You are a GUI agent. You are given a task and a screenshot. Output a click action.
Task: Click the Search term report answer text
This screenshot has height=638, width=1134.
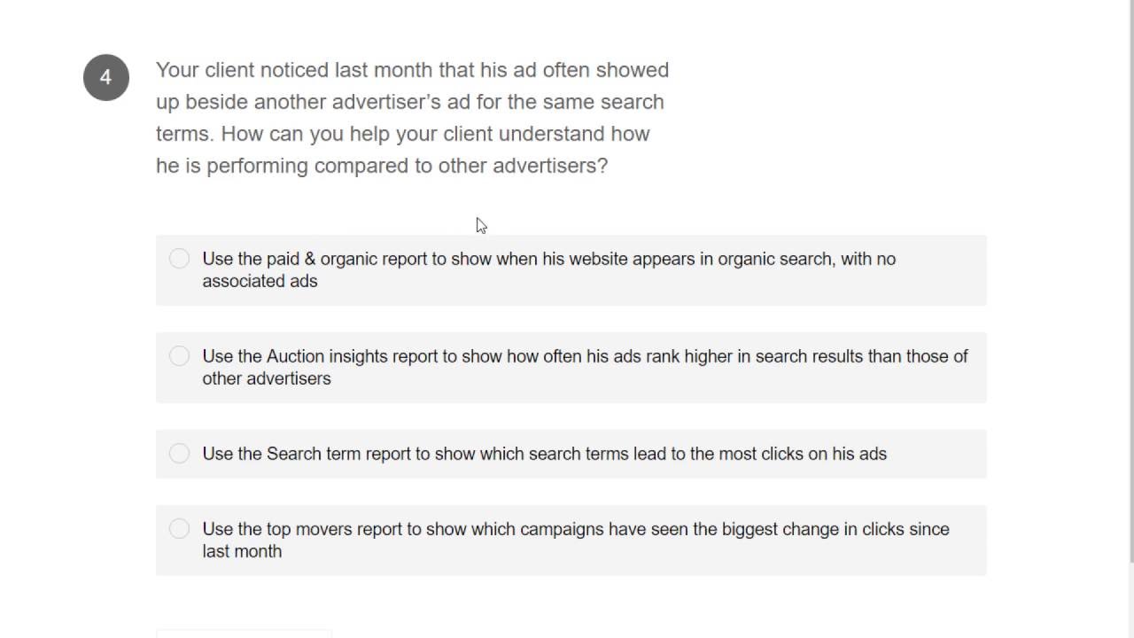click(x=544, y=454)
